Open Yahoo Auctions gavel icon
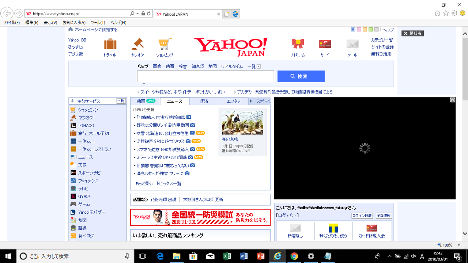 point(138,44)
